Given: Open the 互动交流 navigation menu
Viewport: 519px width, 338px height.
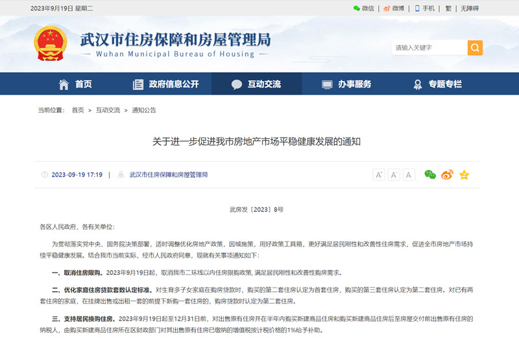Looking at the screenshot, I should 256,84.
